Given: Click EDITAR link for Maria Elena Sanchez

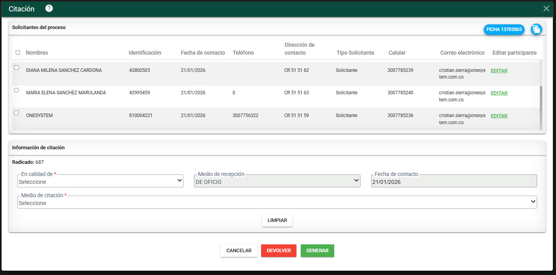Looking at the screenshot, I should [499, 93].
